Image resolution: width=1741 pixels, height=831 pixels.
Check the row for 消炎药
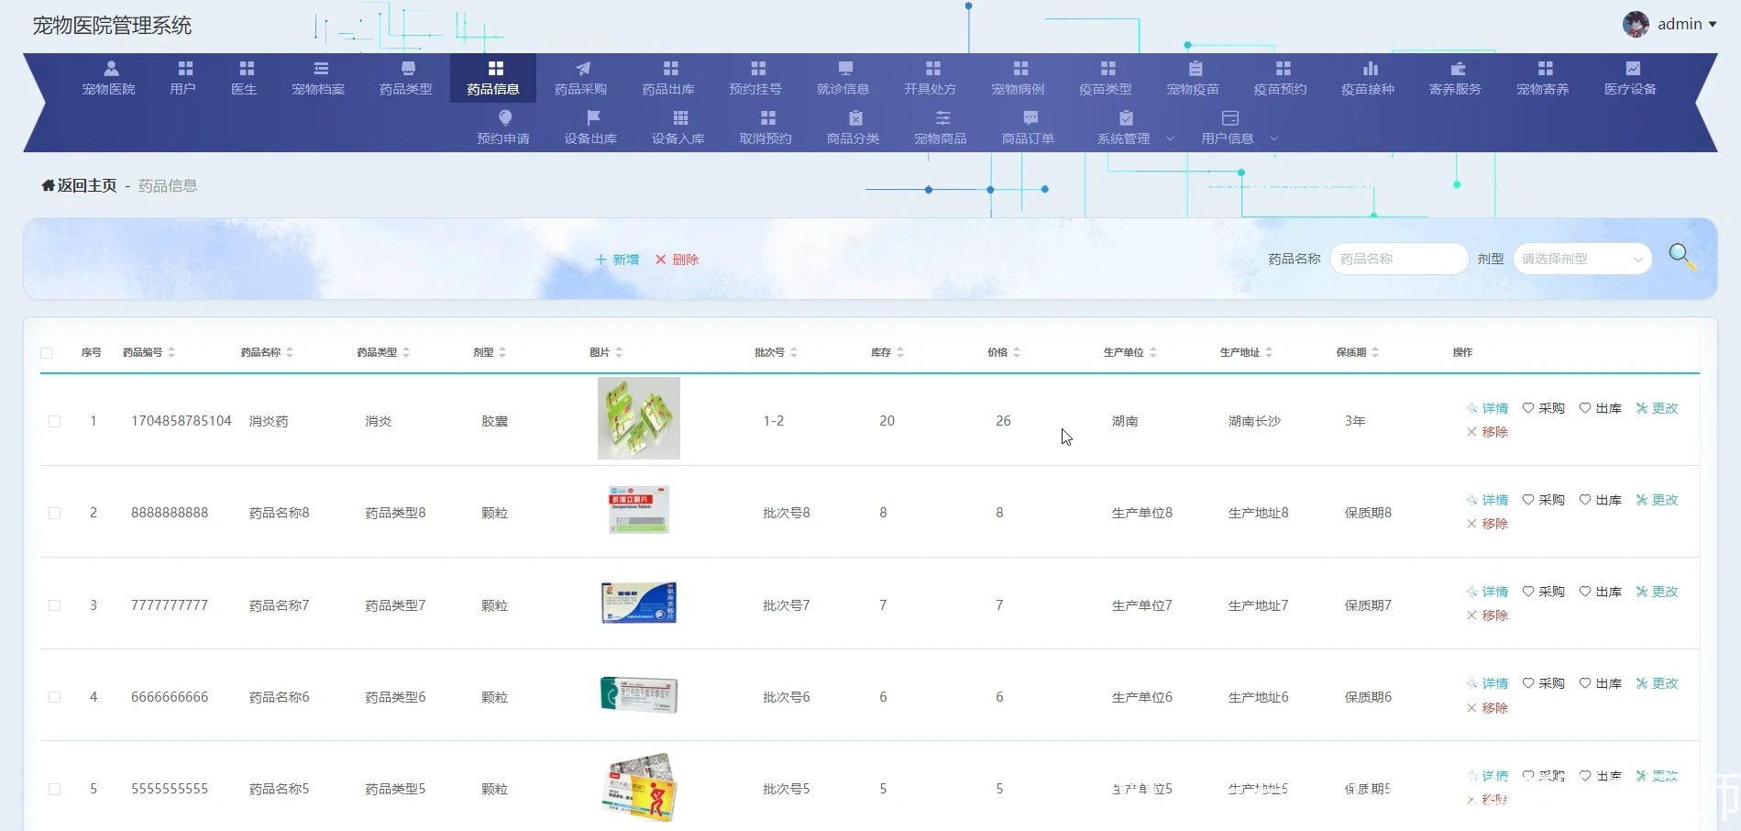click(x=55, y=422)
